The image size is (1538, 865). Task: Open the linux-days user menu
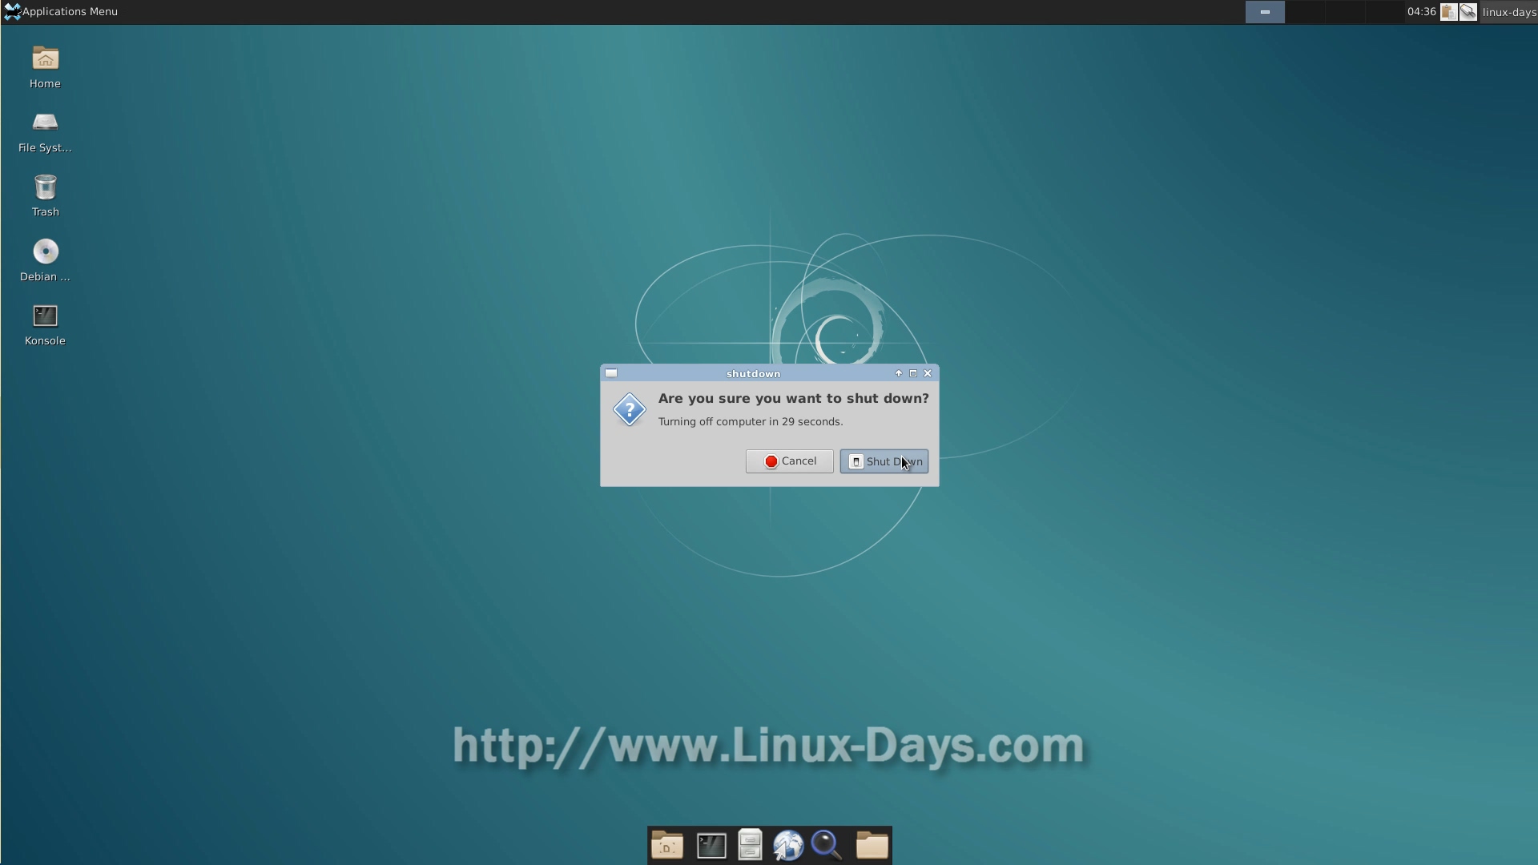click(1508, 12)
